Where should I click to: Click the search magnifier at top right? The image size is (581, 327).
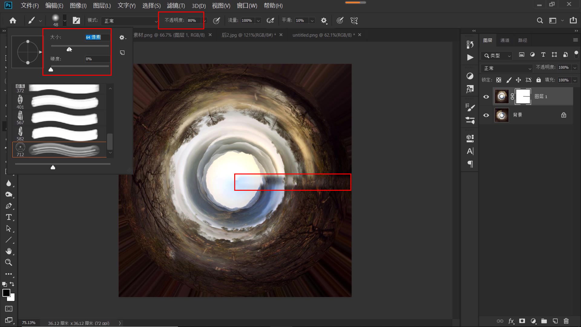(x=540, y=20)
